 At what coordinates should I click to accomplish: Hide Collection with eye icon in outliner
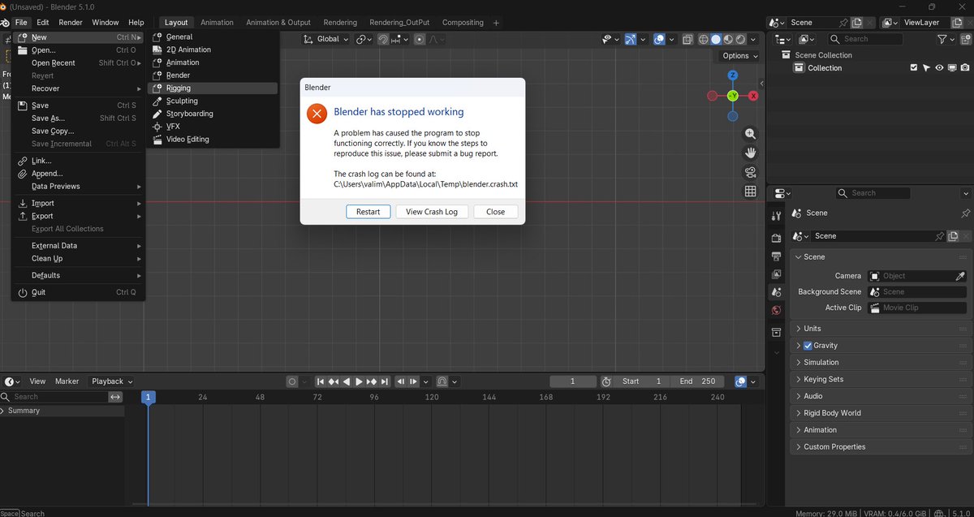(x=939, y=68)
